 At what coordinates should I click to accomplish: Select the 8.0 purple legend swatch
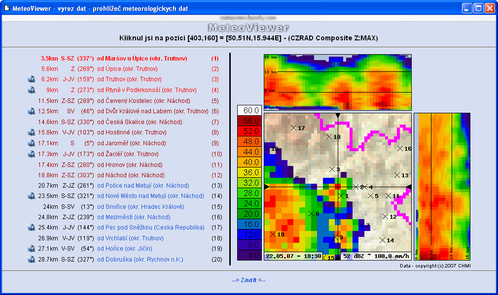[249, 245]
